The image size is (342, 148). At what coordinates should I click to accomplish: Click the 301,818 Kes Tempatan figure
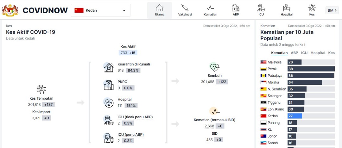35,105
